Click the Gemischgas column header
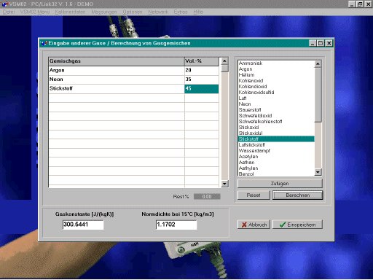The width and height of the screenshot is (373, 280). (x=117, y=61)
